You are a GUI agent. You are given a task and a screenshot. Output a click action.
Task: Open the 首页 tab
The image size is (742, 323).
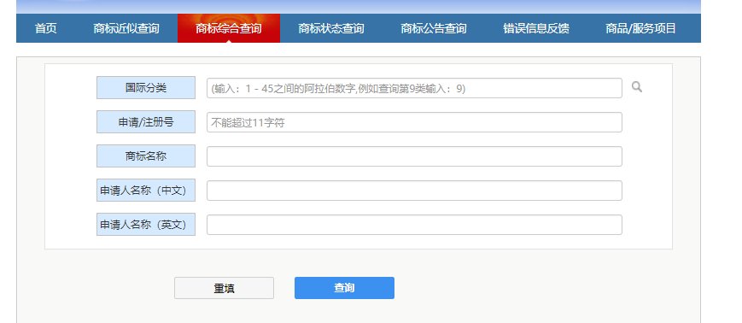click(46, 28)
